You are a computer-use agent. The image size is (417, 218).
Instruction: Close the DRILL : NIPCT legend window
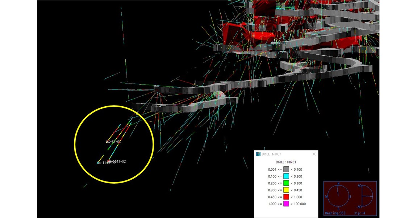tap(314, 154)
